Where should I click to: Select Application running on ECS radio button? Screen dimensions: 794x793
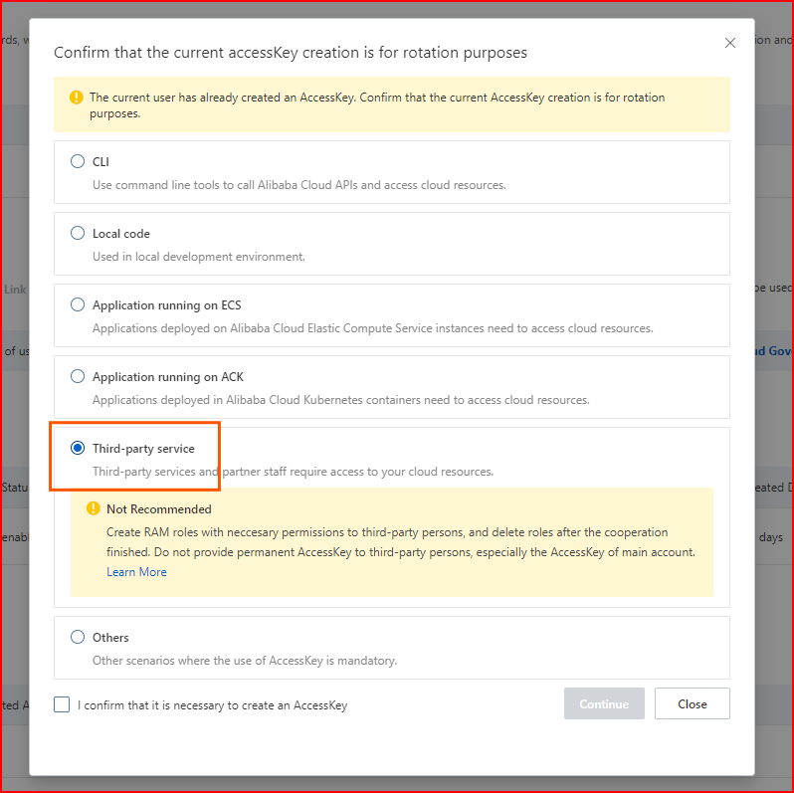tap(78, 304)
